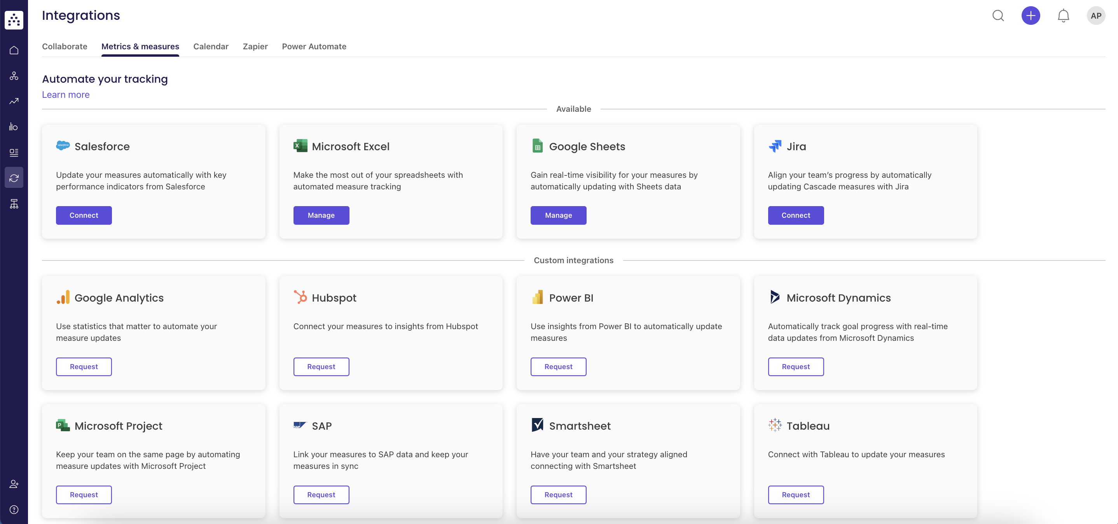Select the strategy map icon in sidebar

[14, 76]
